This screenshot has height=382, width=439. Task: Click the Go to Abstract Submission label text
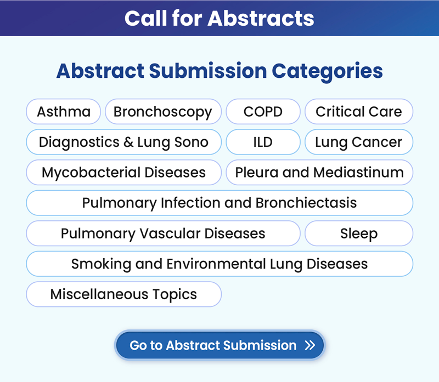click(x=213, y=345)
